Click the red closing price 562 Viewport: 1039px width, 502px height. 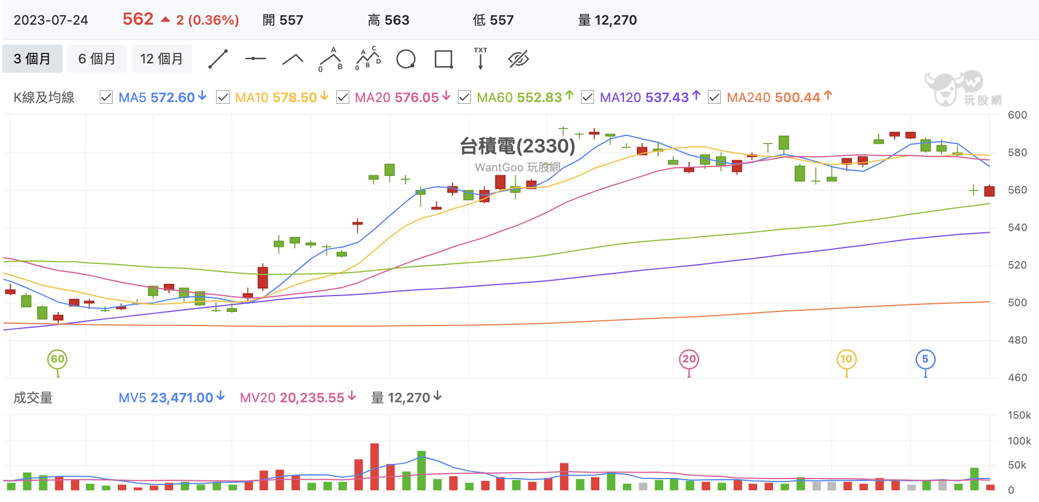(x=138, y=19)
